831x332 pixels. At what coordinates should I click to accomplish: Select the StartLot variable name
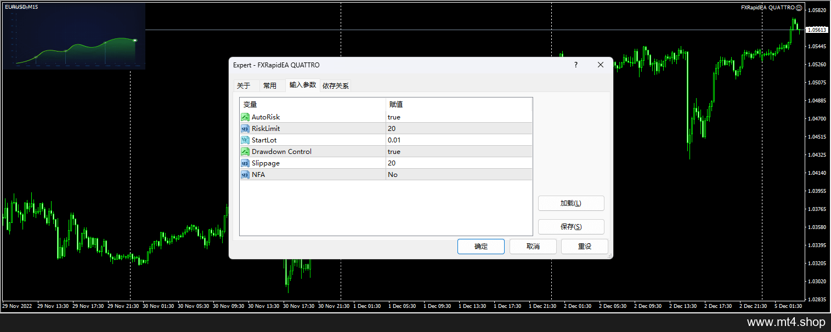pyautogui.click(x=264, y=140)
